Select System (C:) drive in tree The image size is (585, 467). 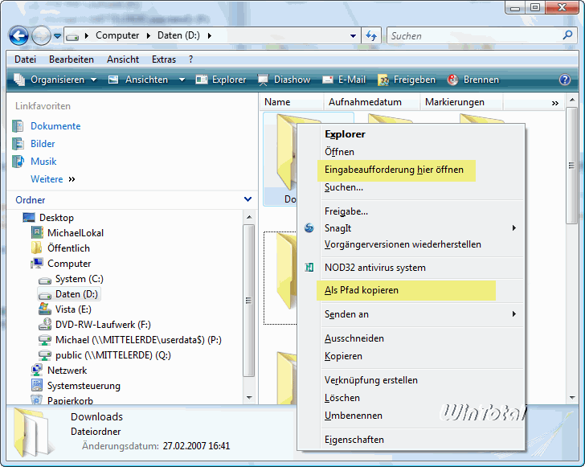79,279
